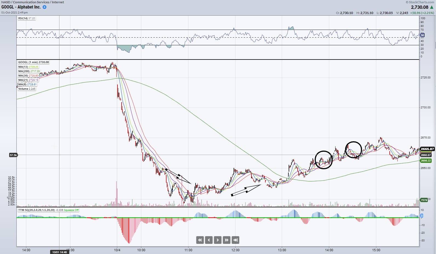The width and height of the screenshot is (436, 254).
Task: Click the header volume value V: 2,245
Action: point(402,13)
